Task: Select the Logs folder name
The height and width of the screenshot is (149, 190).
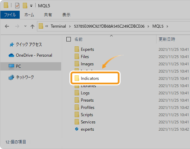Action: pyautogui.click(x=85, y=93)
